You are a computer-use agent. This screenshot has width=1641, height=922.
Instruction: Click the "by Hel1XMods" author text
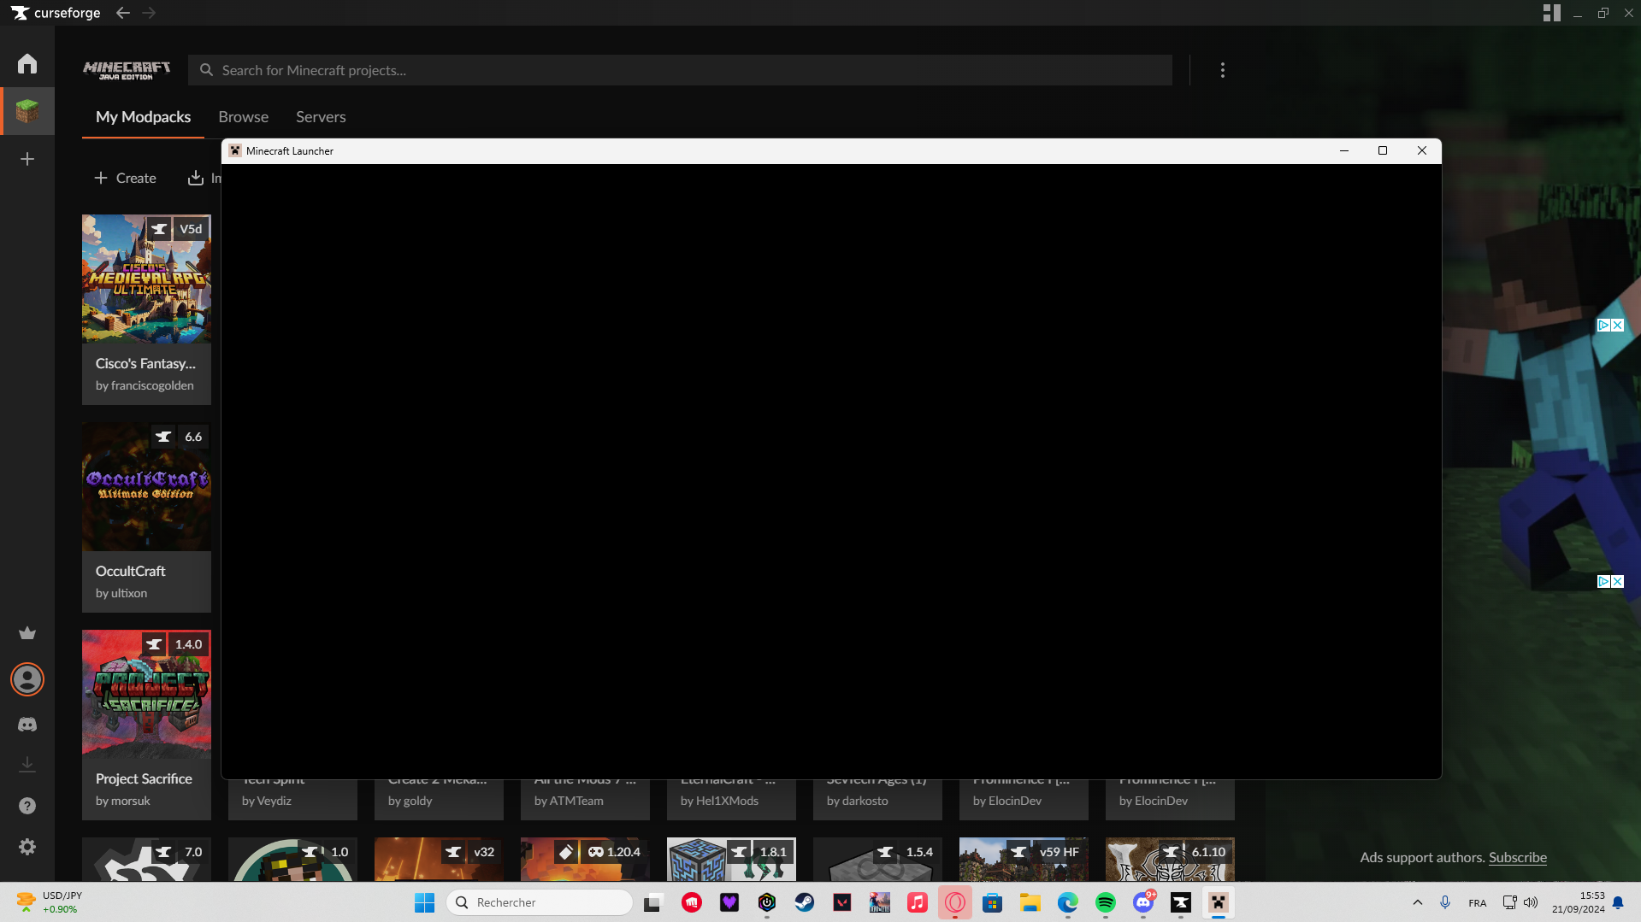[719, 802]
